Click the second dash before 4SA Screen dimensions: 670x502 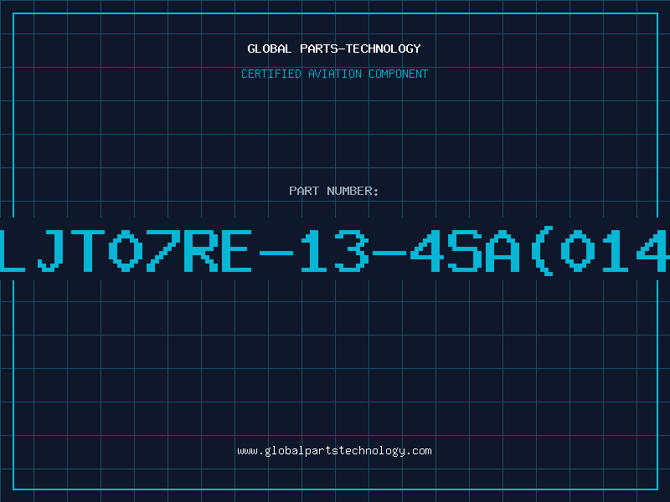pyautogui.click(x=389, y=254)
